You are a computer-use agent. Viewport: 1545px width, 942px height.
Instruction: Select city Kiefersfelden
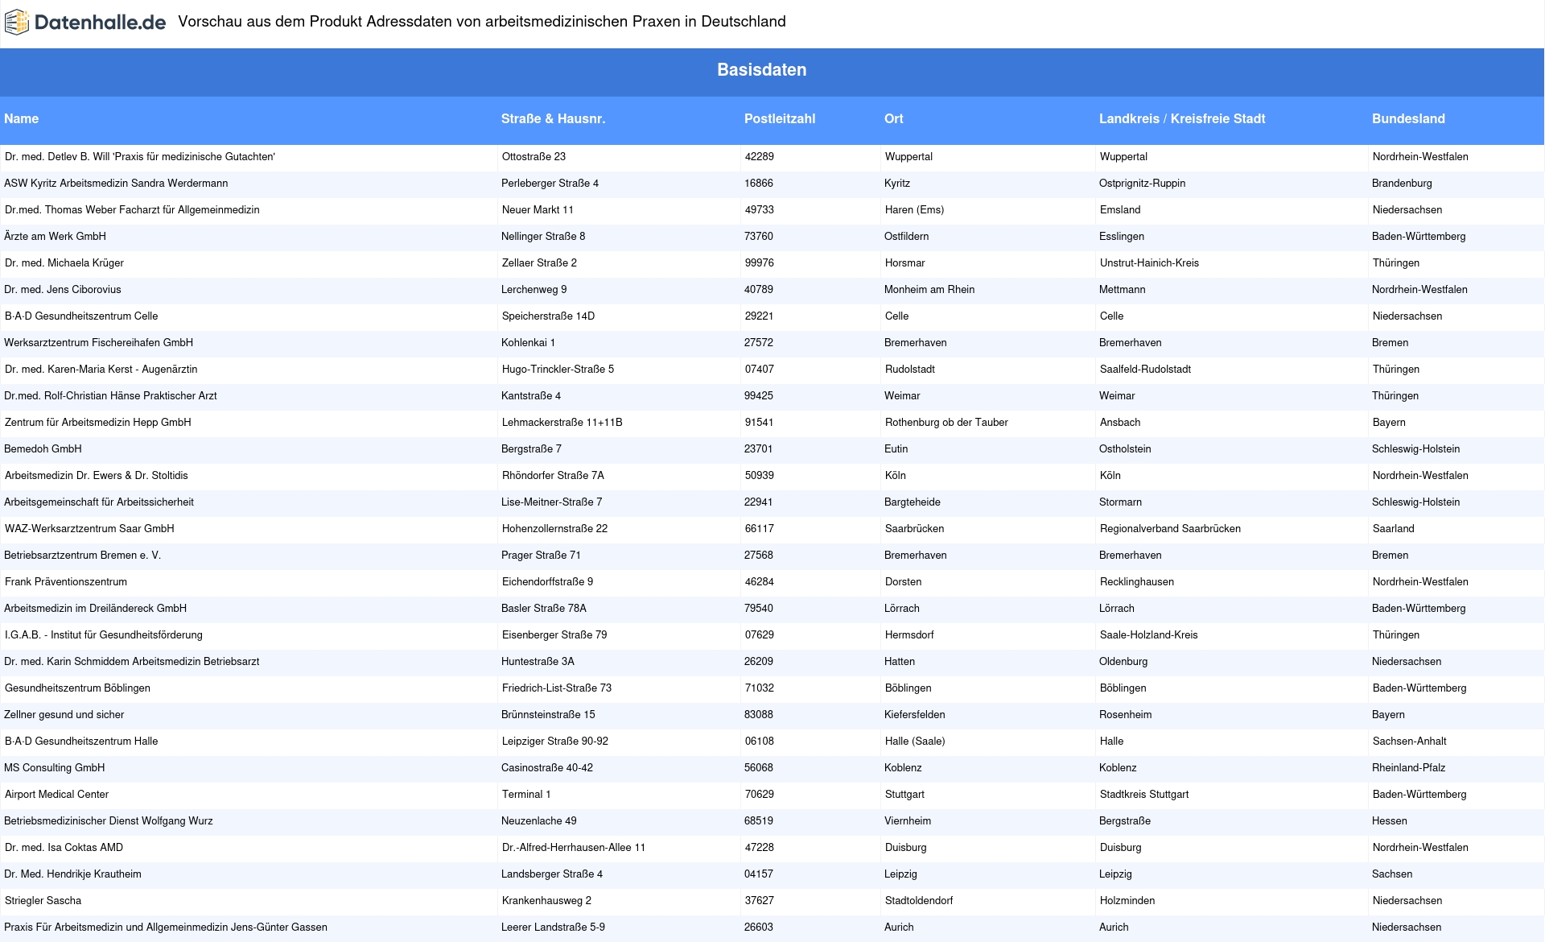pos(914,715)
